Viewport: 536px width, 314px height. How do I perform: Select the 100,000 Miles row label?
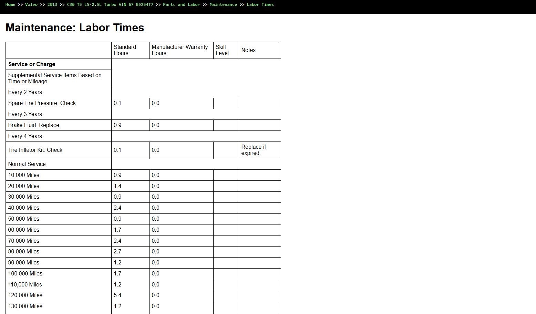(59, 274)
